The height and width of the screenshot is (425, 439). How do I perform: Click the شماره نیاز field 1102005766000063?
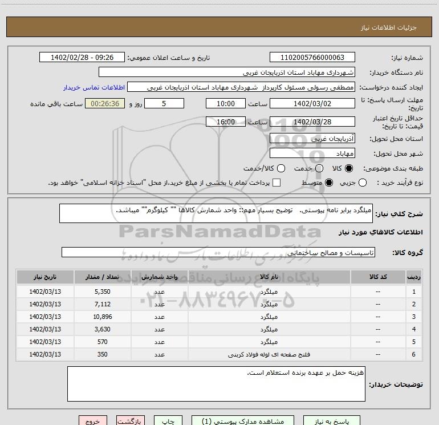pyautogui.click(x=312, y=58)
